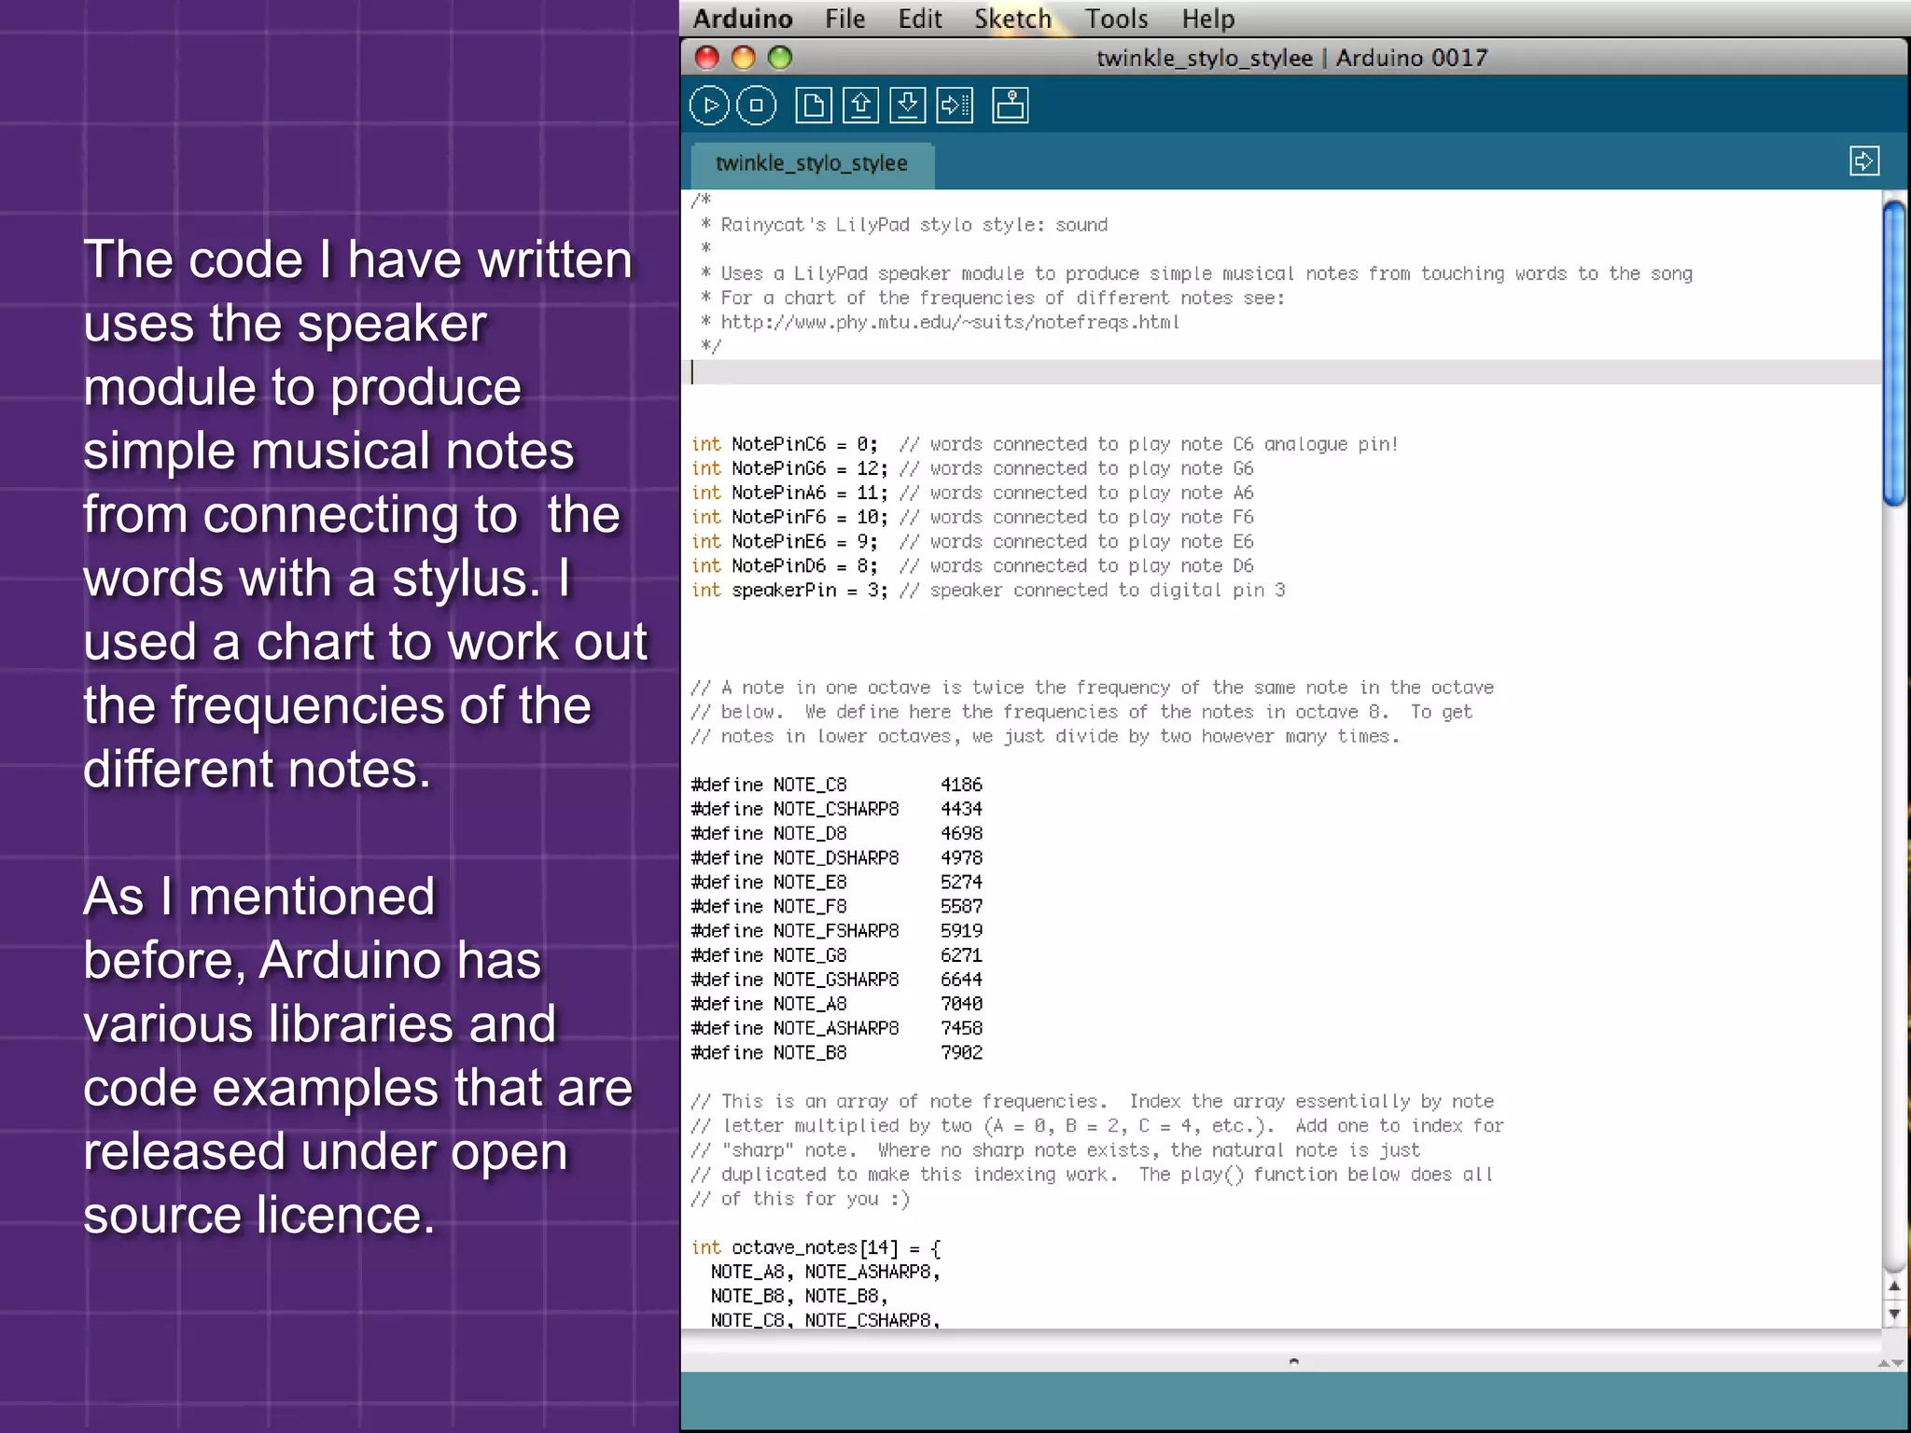Click '#define NOTE_ASHARP8' line
Screen dimensions: 1911x1433
(837, 1029)
